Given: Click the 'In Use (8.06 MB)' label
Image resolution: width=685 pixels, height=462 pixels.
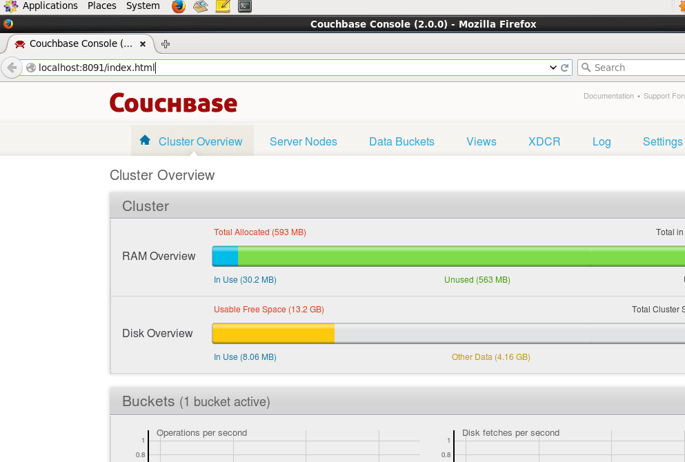Looking at the screenshot, I should [245, 357].
